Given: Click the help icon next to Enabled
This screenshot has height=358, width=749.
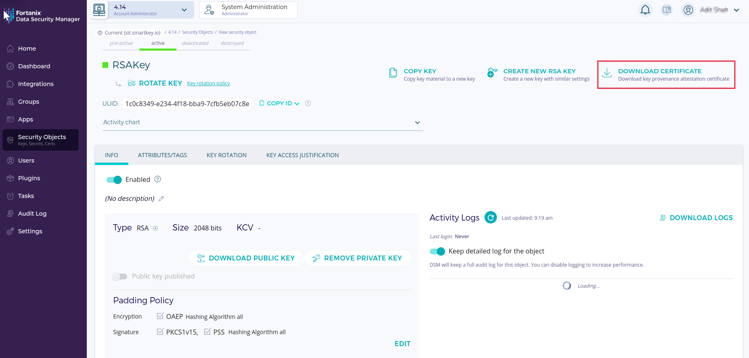Looking at the screenshot, I should (158, 179).
